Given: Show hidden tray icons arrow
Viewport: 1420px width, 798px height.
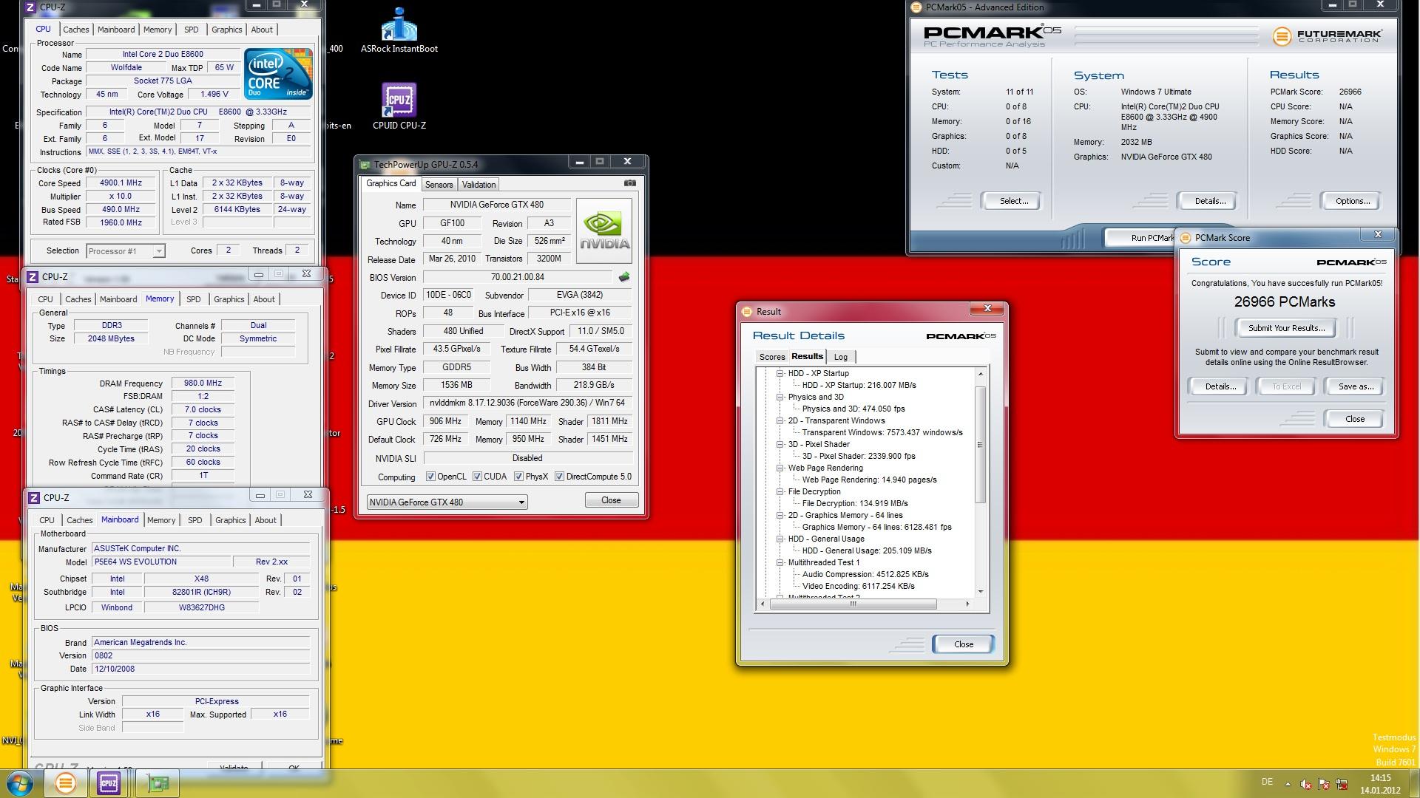Looking at the screenshot, I should [x=1288, y=784].
